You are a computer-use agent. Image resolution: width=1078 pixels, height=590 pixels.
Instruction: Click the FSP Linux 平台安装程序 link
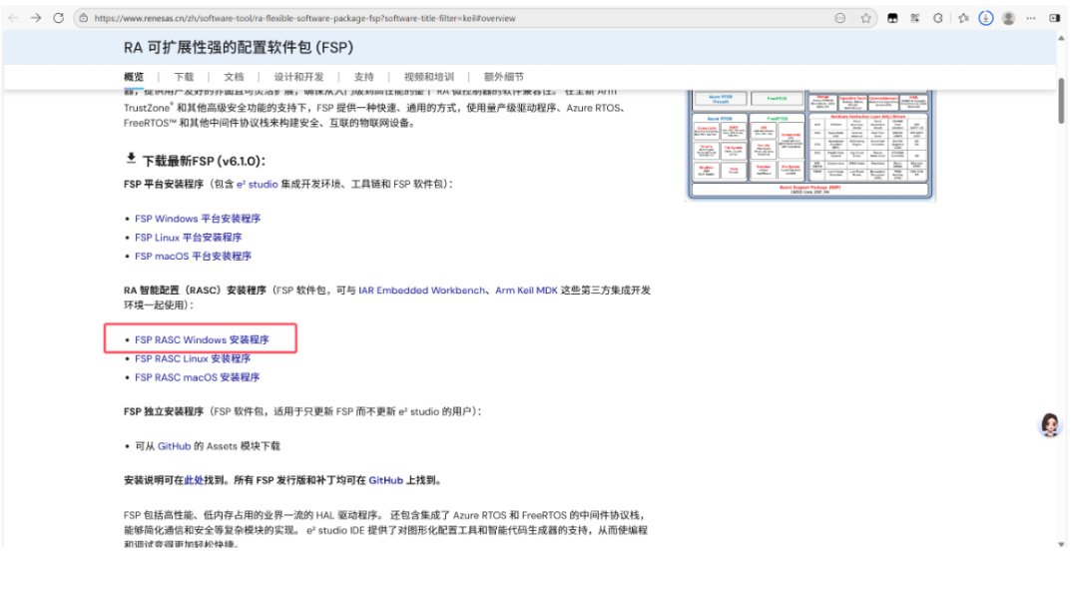[x=188, y=239]
